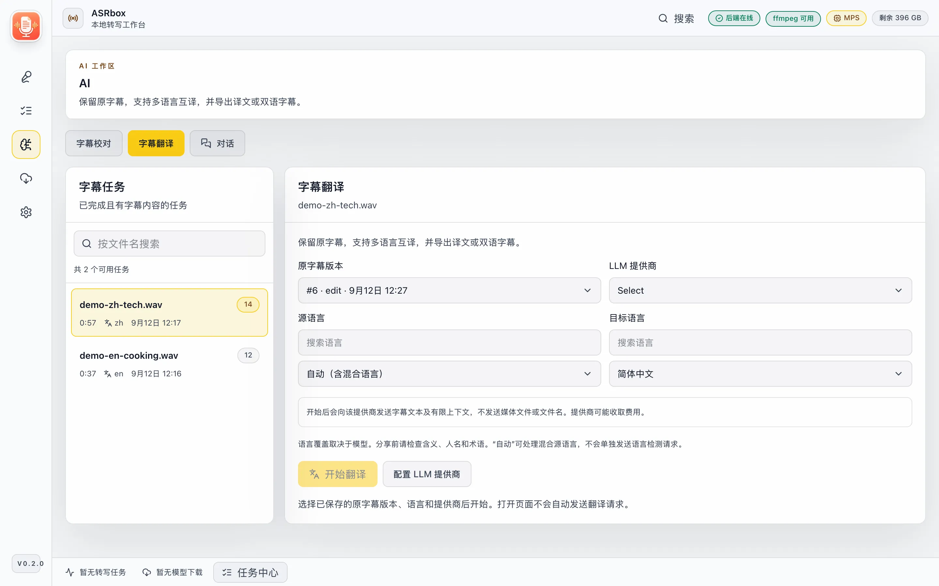The width and height of the screenshot is (939, 586).
Task: Click the ffmpeg 可用 status badge
Action: click(x=793, y=18)
